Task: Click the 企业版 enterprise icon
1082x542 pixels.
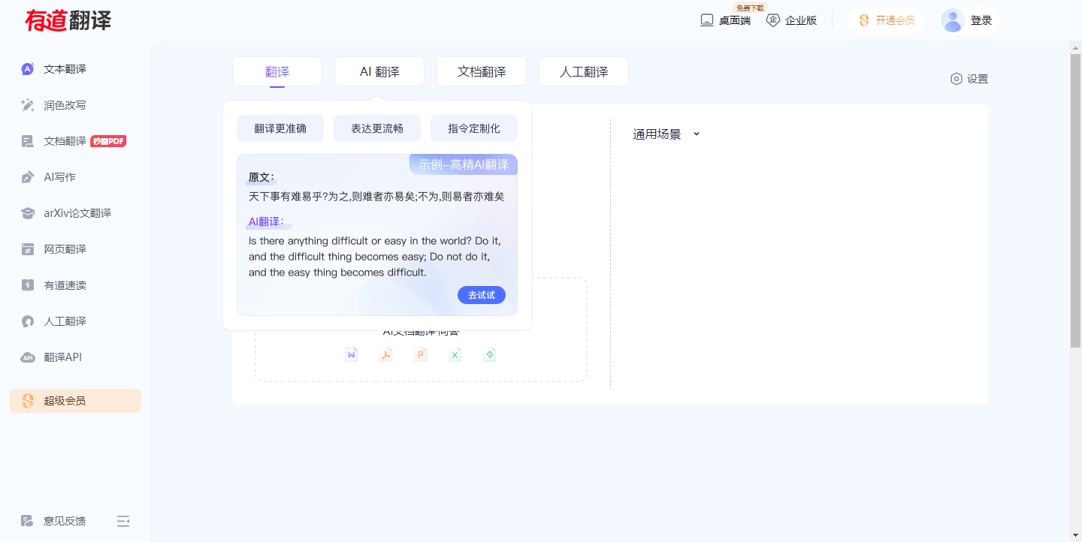Action: [x=772, y=20]
